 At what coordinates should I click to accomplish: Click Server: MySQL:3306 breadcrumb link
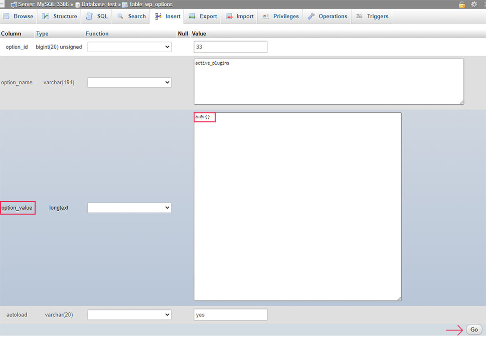click(x=44, y=5)
